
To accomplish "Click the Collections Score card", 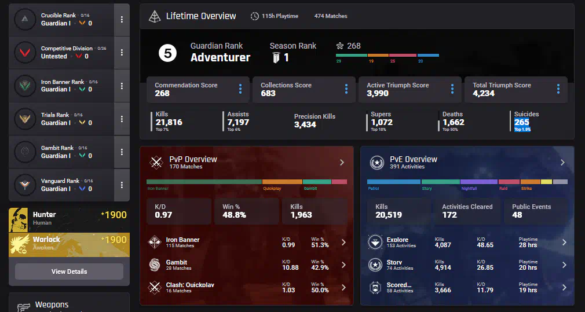I will [x=304, y=90].
